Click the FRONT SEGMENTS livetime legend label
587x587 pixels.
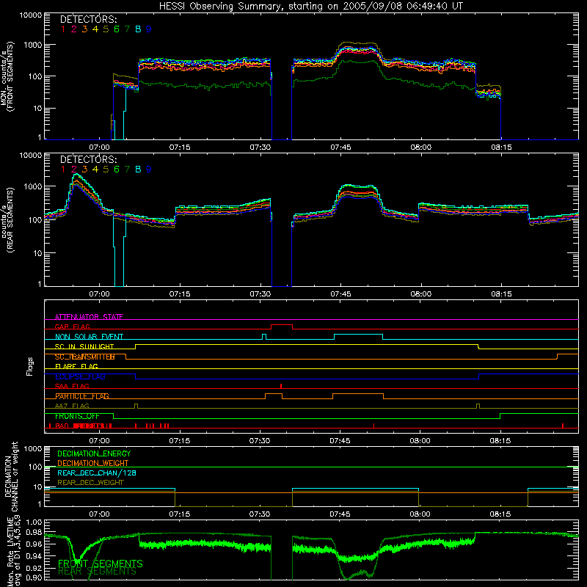(101, 564)
